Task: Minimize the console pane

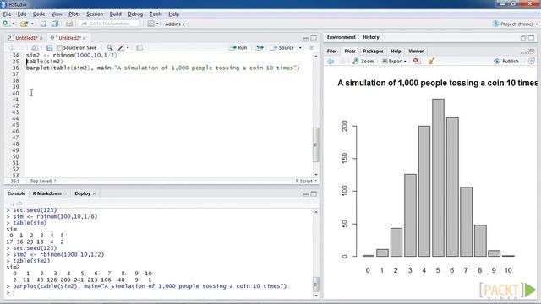Action: click(306, 194)
